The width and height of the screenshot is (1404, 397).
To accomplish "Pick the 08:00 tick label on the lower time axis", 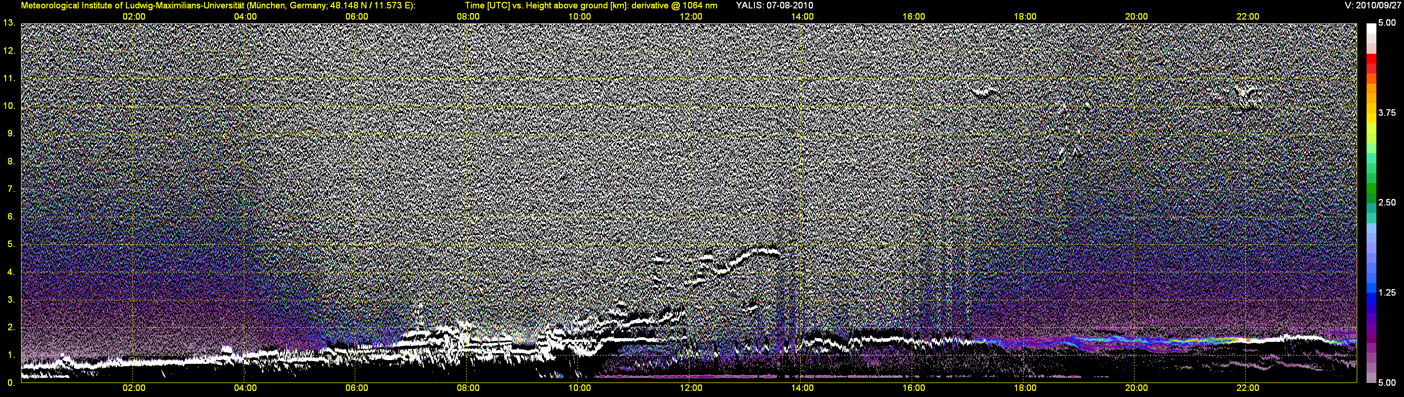I will [468, 388].
